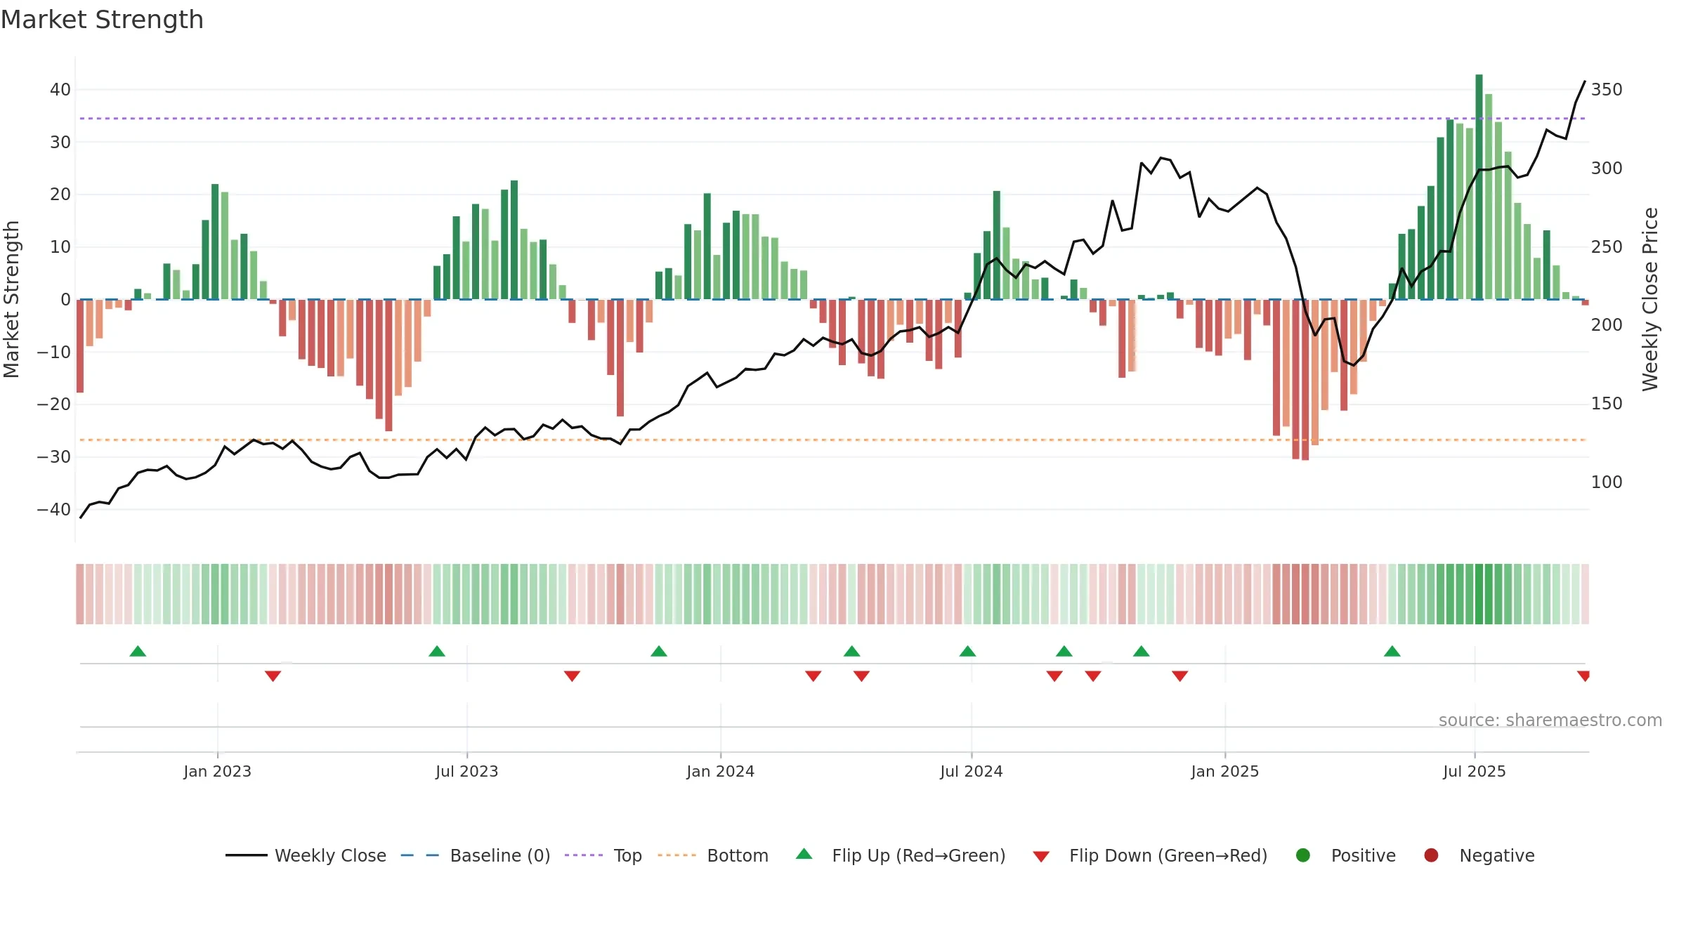Click the purple dotted Top legend sample
This screenshot has height=948, width=1686.
584,855
